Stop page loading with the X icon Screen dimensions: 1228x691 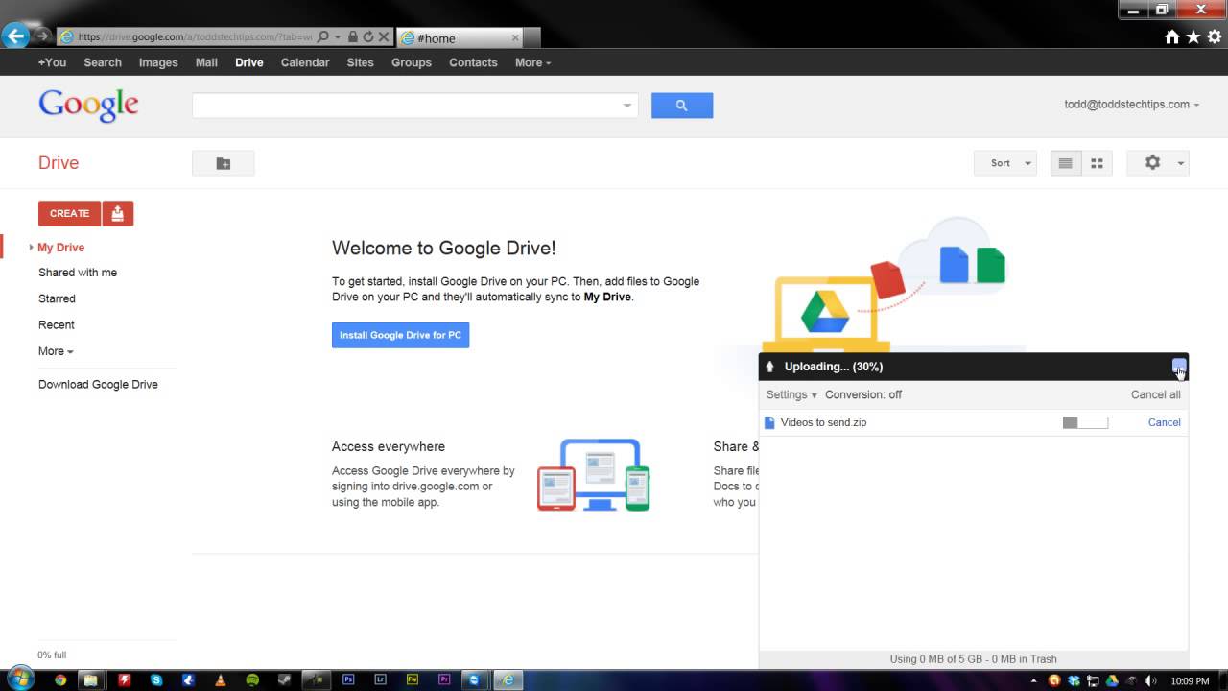pyautogui.click(x=384, y=37)
